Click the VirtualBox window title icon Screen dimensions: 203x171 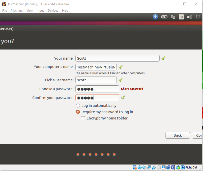(x=4, y=4)
